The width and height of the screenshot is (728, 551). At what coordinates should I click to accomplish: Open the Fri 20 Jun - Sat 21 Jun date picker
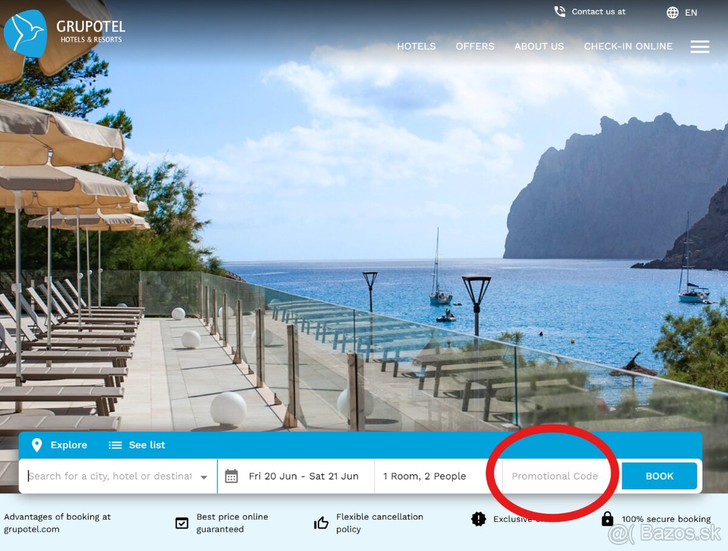click(295, 476)
